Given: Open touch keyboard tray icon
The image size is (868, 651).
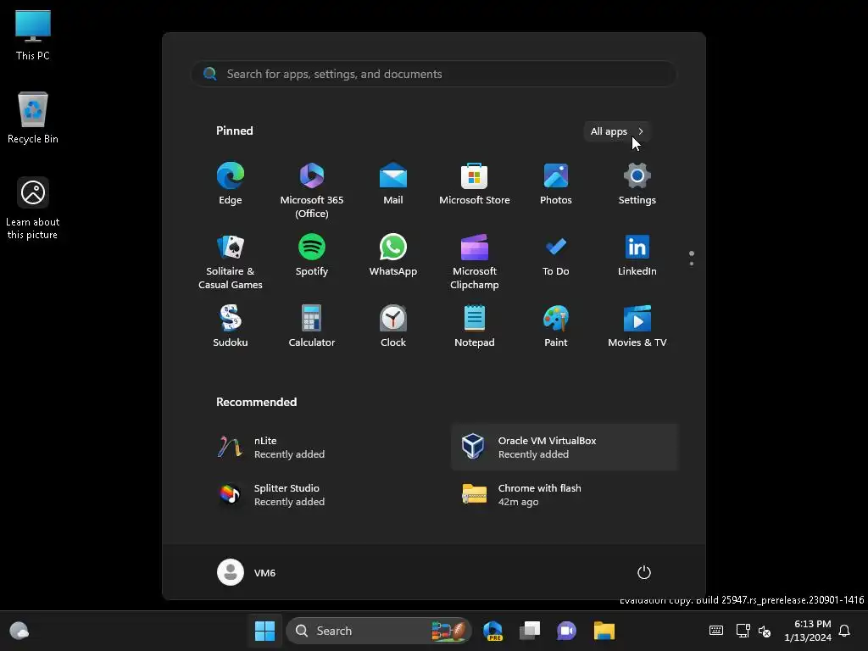Looking at the screenshot, I should click(x=715, y=631).
